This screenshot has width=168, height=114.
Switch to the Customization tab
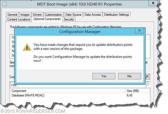[x=53, y=15]
